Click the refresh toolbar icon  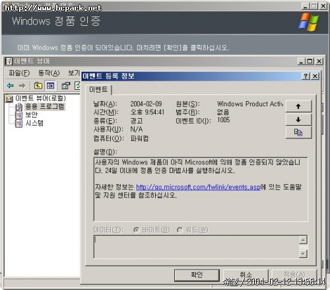(x=78, y=85)
